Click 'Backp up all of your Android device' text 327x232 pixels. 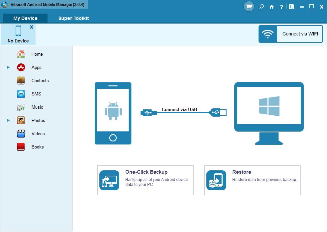pyautogui.click(x=157, y=179)
